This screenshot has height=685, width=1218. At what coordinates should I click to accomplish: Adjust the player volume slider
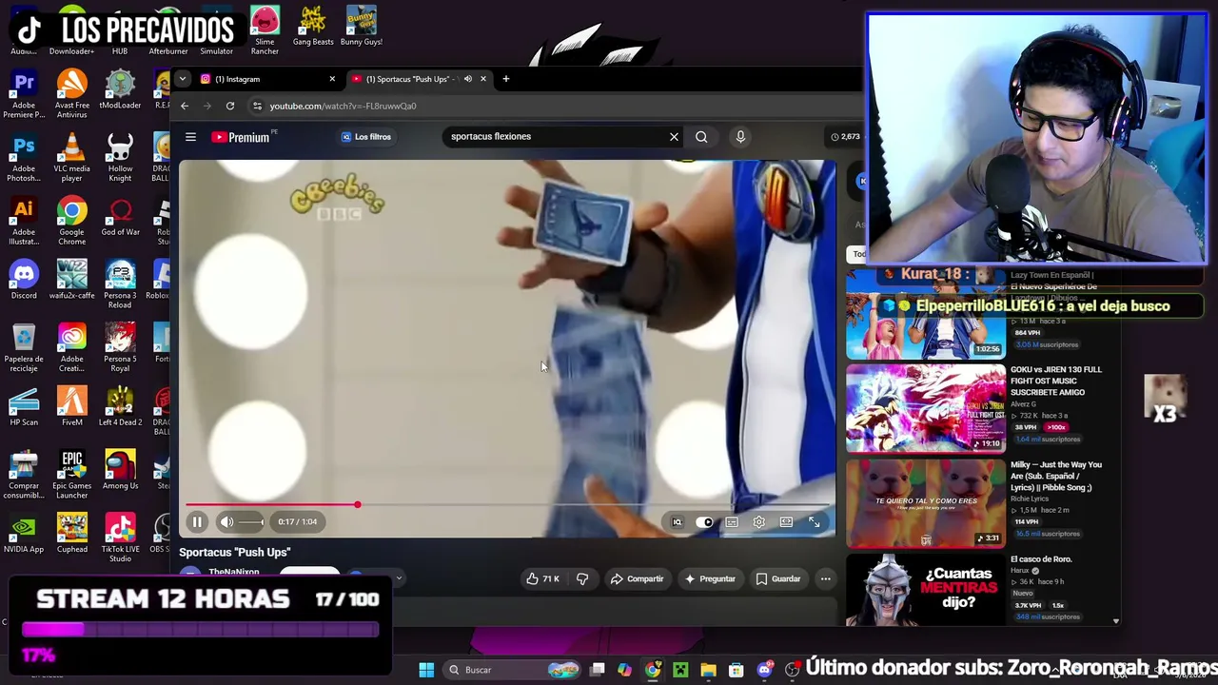click(250, 521)
